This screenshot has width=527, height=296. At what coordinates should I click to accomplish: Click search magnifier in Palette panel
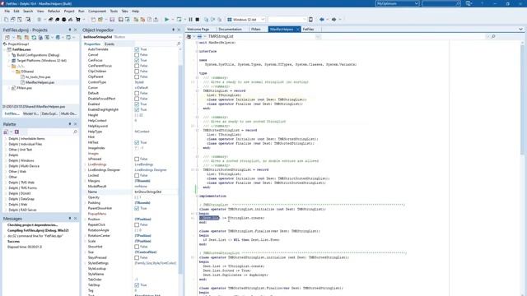pyautogui.click(x=75, y=132)
